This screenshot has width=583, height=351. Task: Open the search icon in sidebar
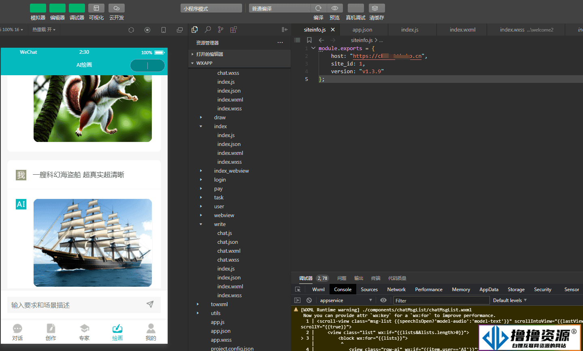tap(208, 30)
